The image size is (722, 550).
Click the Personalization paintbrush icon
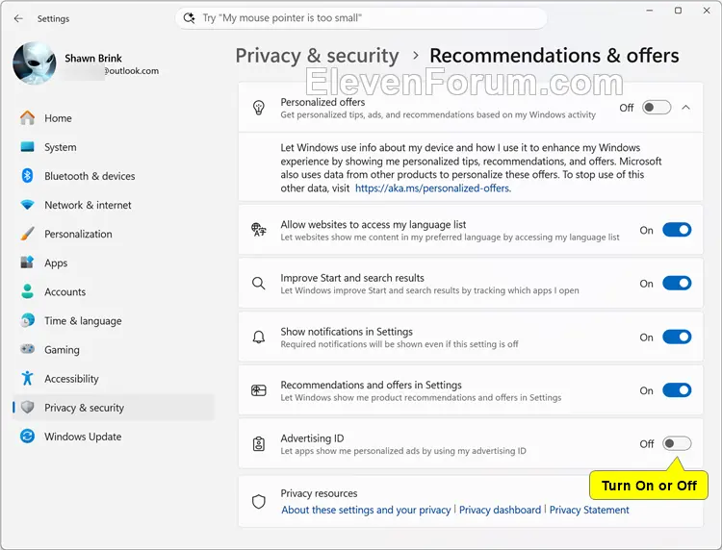pos(28,234)
